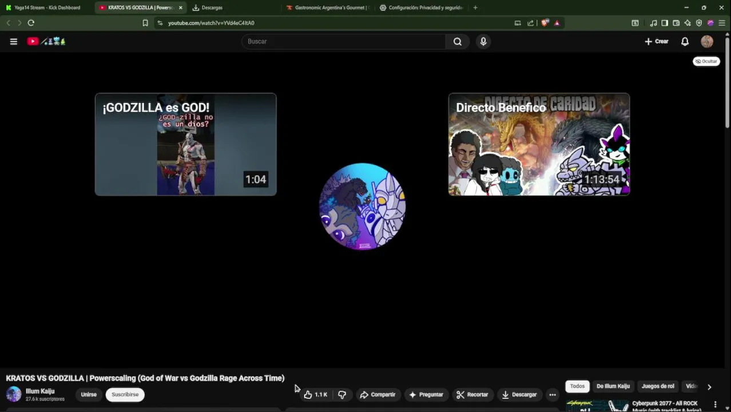Click the share icon in address bar

(530, 23)
